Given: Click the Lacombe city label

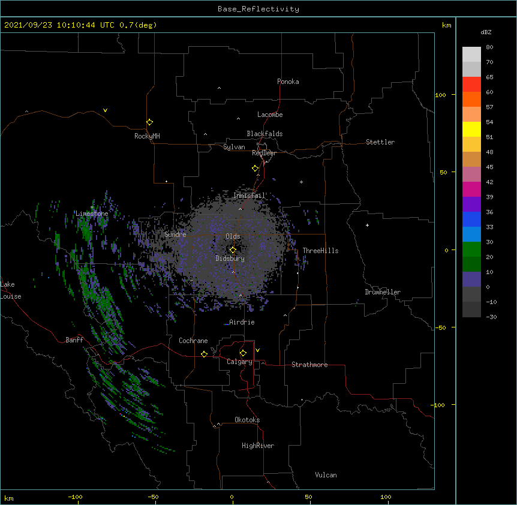Looking at the screenshot, I should [x=270, y=115].
